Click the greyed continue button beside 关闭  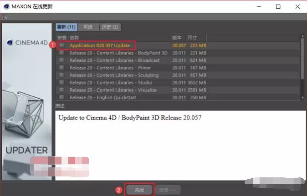pos(168,190)
